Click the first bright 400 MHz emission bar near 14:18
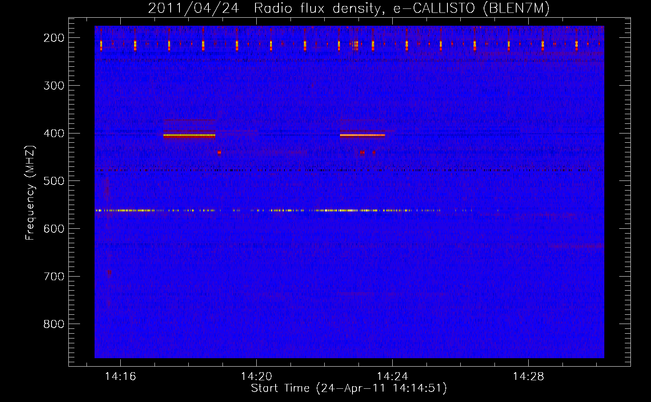Viewport: 651px width, 402px height. tap(189, 136)
